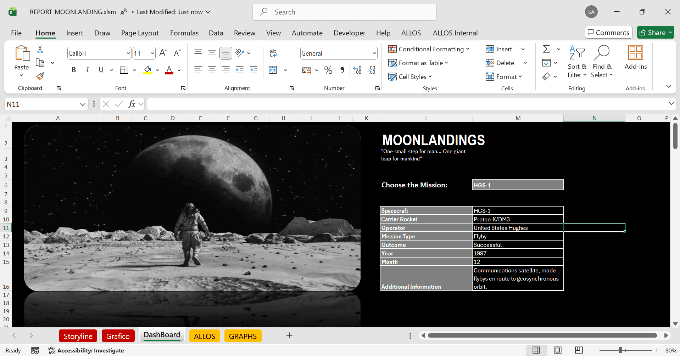Click the Percent Style icon
The image size is (680, 356).
328,70
